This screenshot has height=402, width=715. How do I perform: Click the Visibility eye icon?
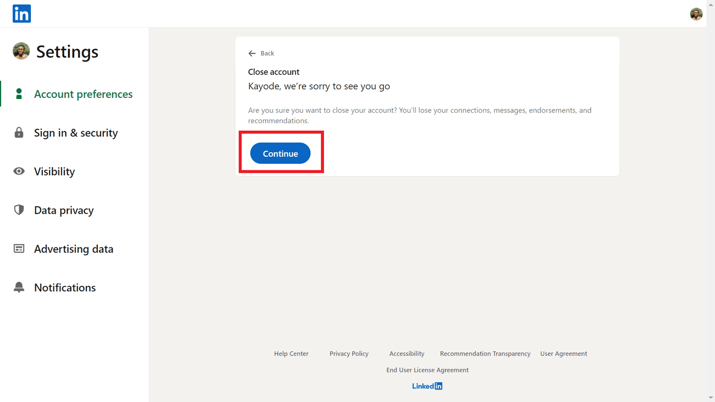(x=19, y=172)
